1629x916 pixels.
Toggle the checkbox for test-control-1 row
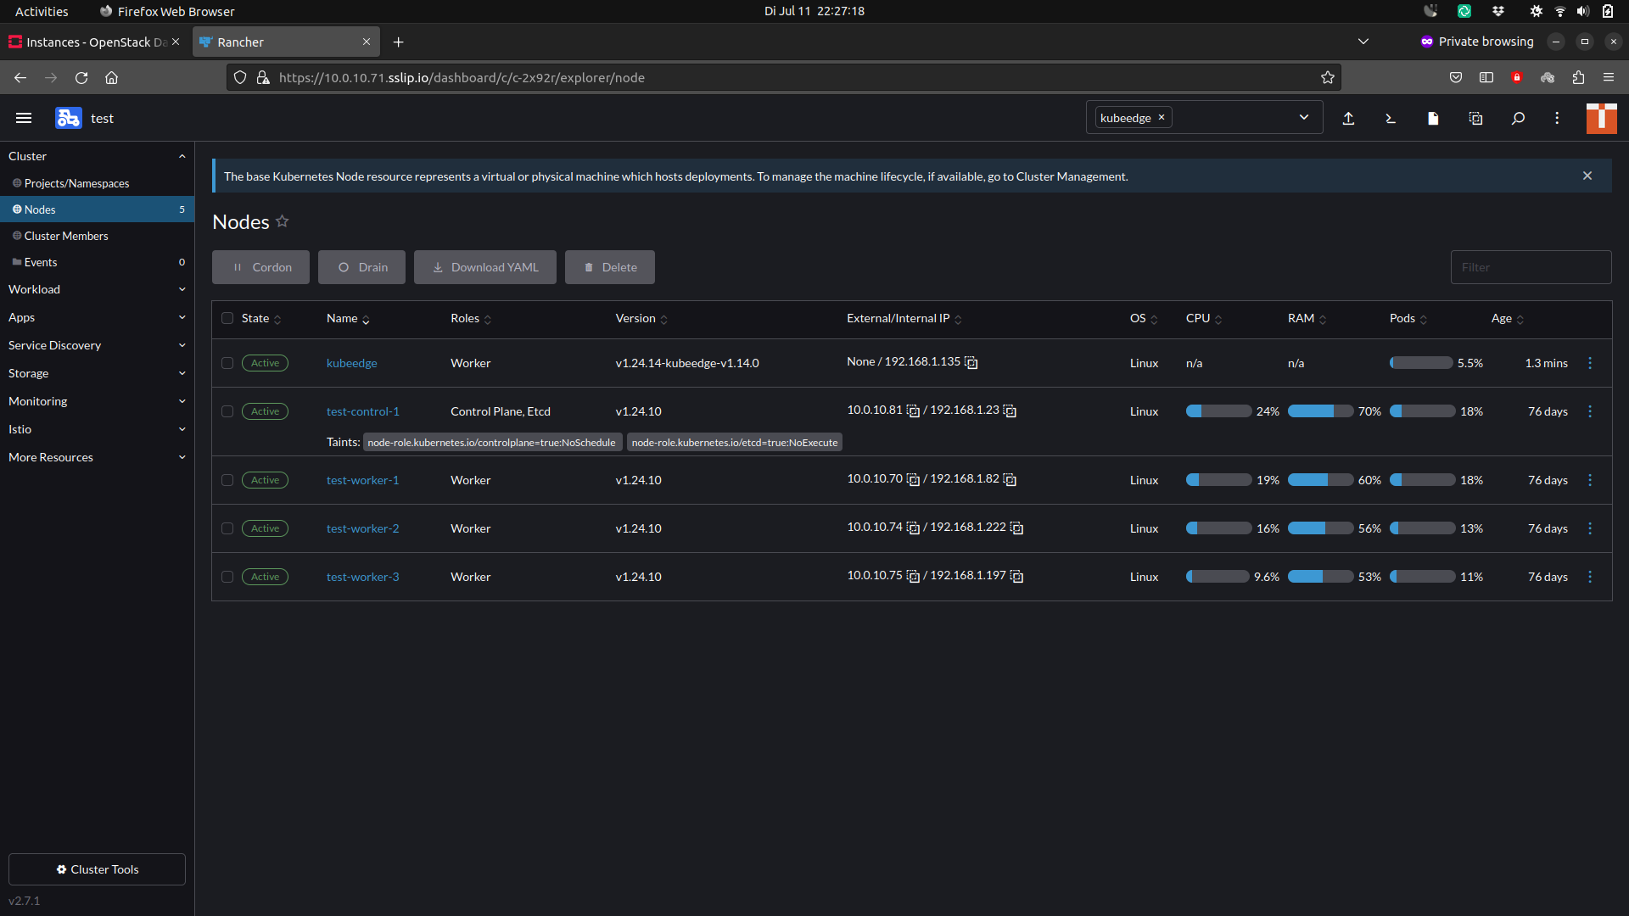tap(228, 411)
